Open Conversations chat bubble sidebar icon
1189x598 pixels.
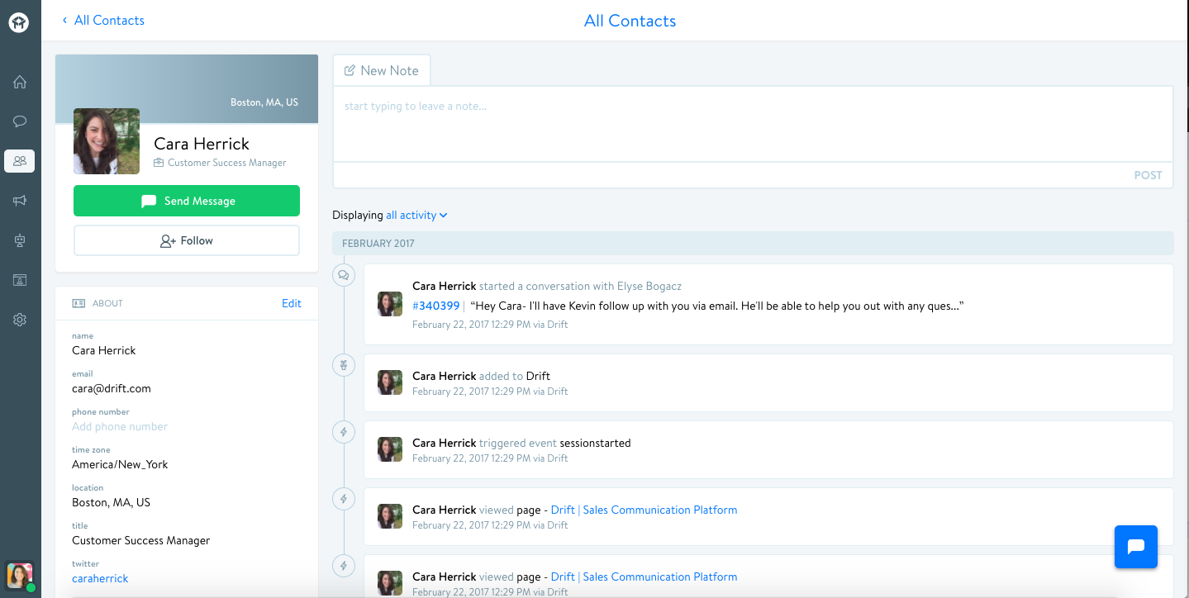20,121
